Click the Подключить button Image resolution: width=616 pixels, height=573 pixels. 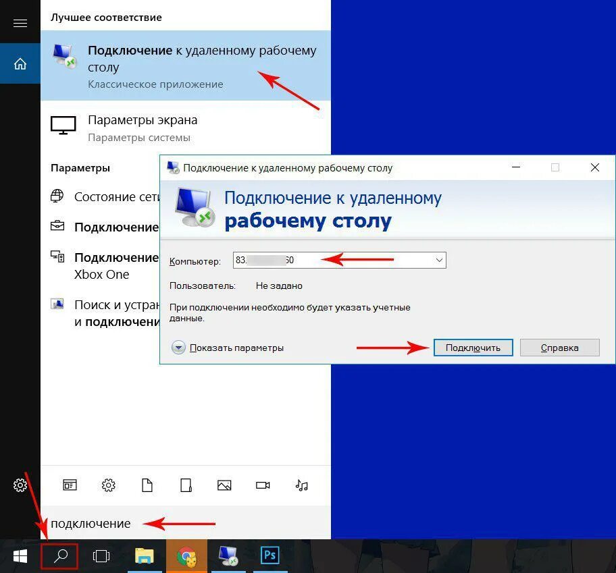[x=473, y=348]
